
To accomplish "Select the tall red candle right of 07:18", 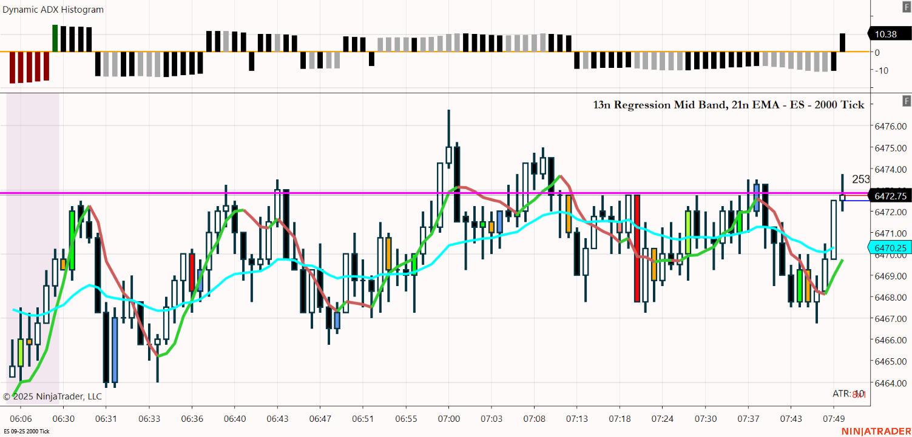I will tap(637, 248).
